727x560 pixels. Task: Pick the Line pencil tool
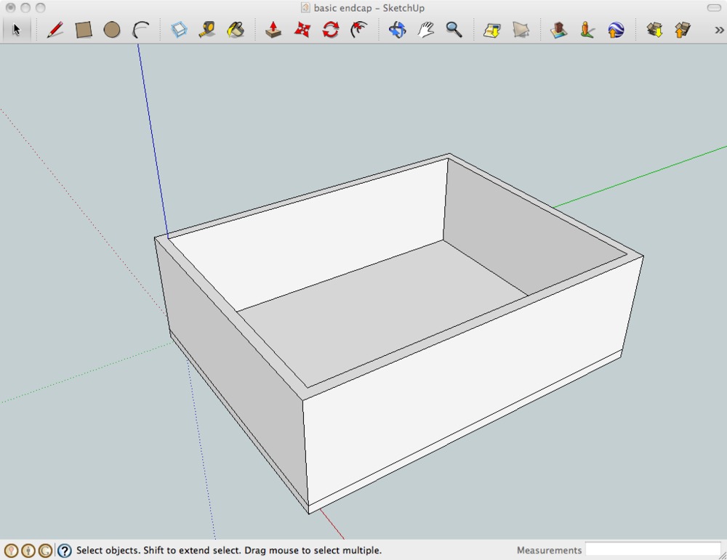point(55,30)
